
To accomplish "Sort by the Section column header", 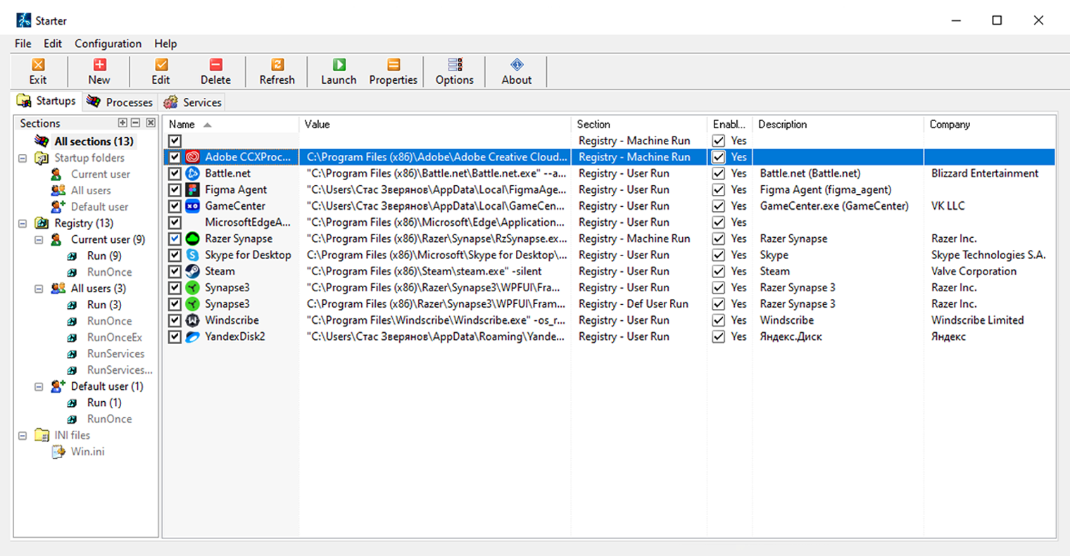I will click(639, 125).
